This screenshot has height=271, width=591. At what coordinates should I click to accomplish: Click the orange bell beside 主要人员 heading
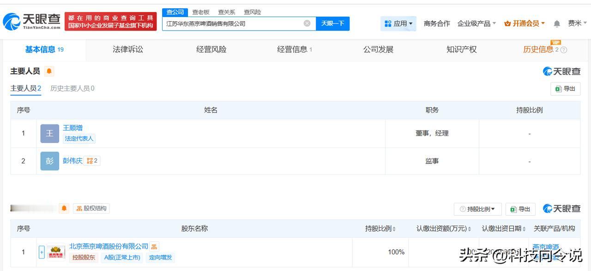click(x=49, y=71)
